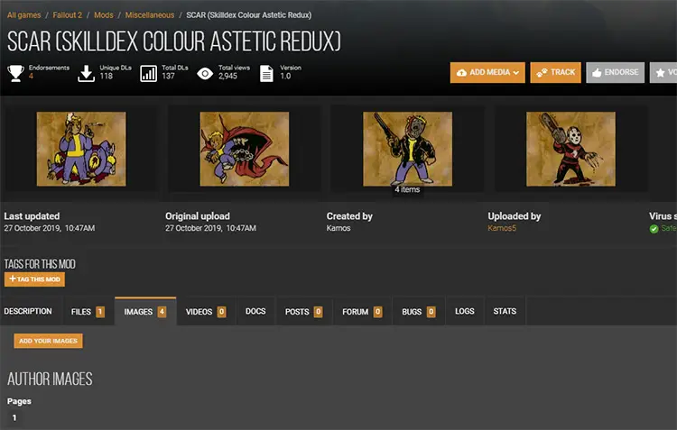677x430 pixels.
Task: Switch to the Description tab
Action: click(28, 311)
